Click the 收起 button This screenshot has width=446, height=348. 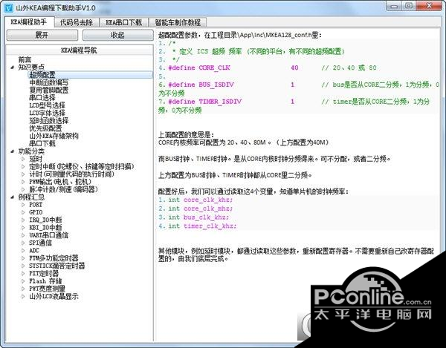117,35
